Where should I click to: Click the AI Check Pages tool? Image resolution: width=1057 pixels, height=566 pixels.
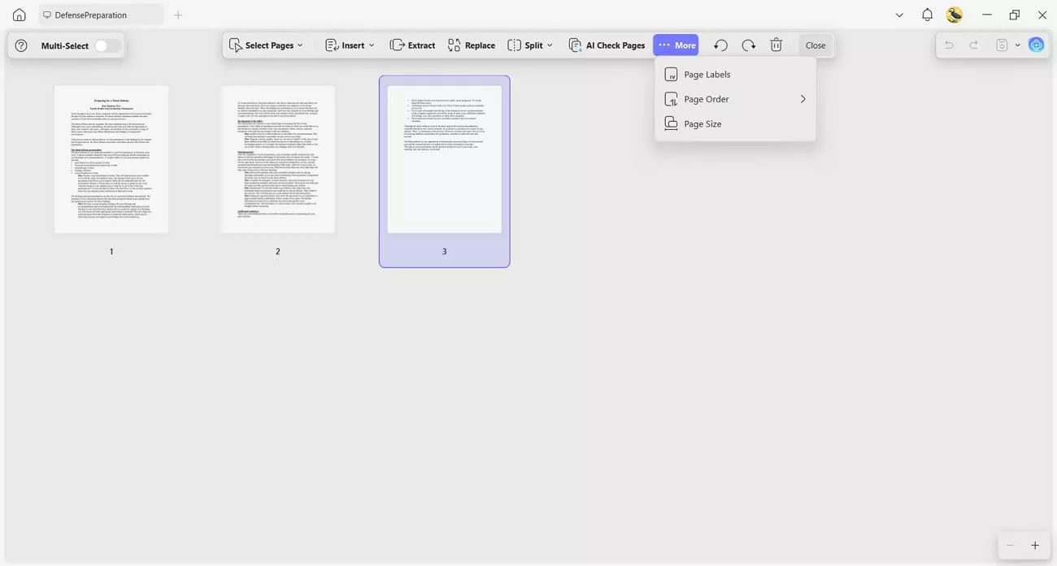(x=607, y=45)
